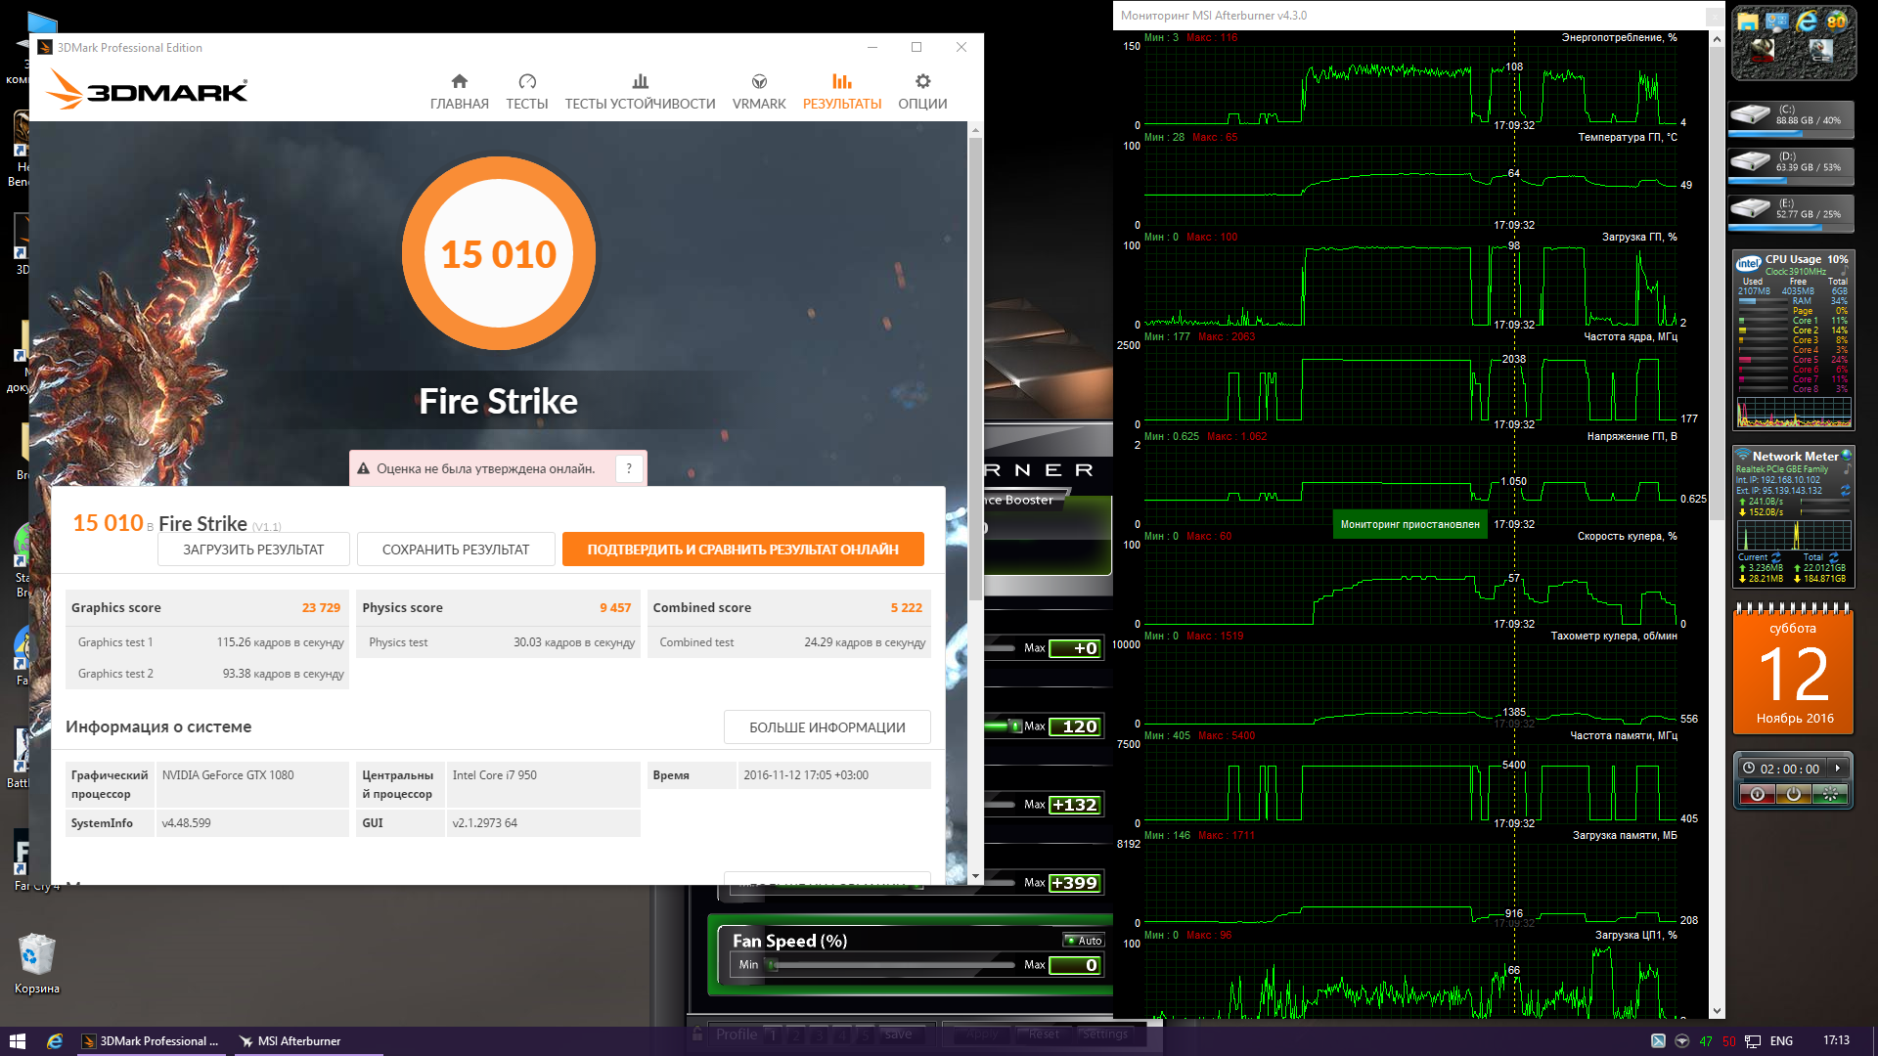Click the СОХРАНИТЬ РЕЗУЛЬТАТ button
Image resolution: width=1878 pixels, height=1056 pixels.
456,550
